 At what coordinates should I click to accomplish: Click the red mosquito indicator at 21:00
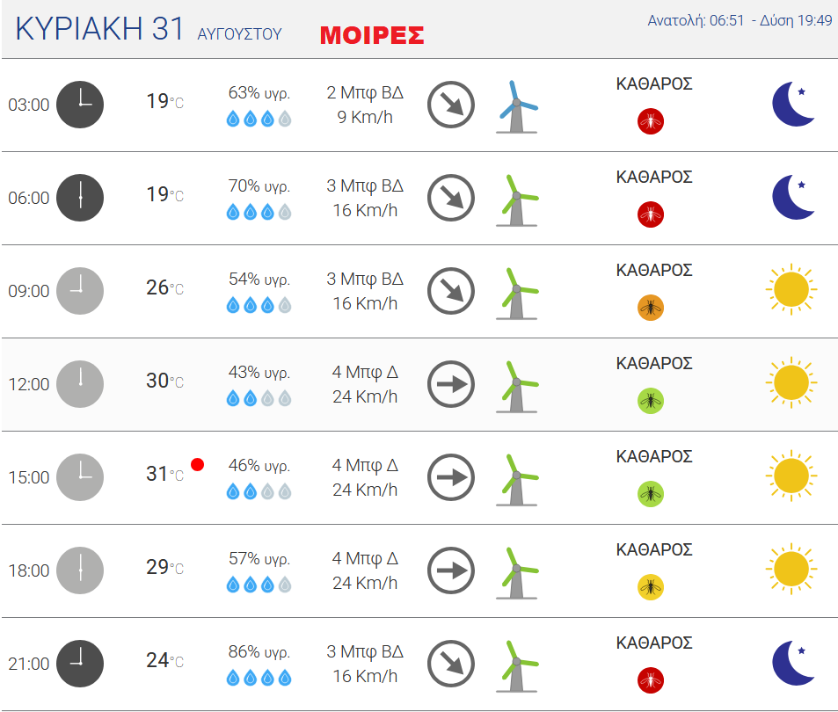click(651, 680)
